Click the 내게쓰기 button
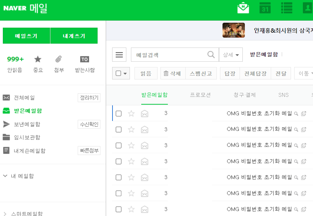Screen dimensions: 313x216 coord(74,36)
